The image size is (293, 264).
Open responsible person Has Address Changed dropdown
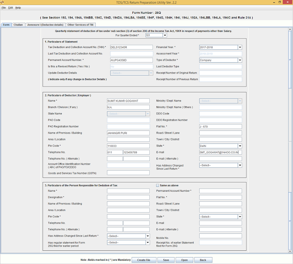point(147,236)
